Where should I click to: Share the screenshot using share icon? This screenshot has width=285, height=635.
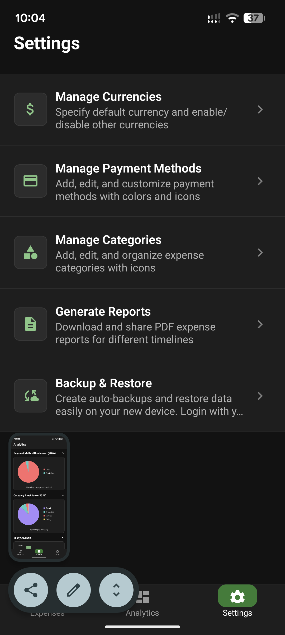pos(31,590)
